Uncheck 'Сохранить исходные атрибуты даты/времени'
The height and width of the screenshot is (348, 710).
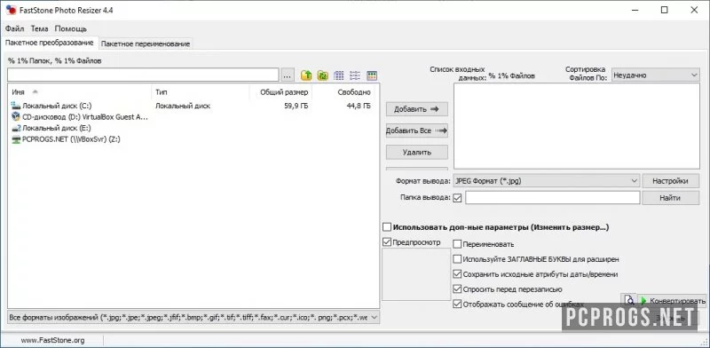[457, 274]
